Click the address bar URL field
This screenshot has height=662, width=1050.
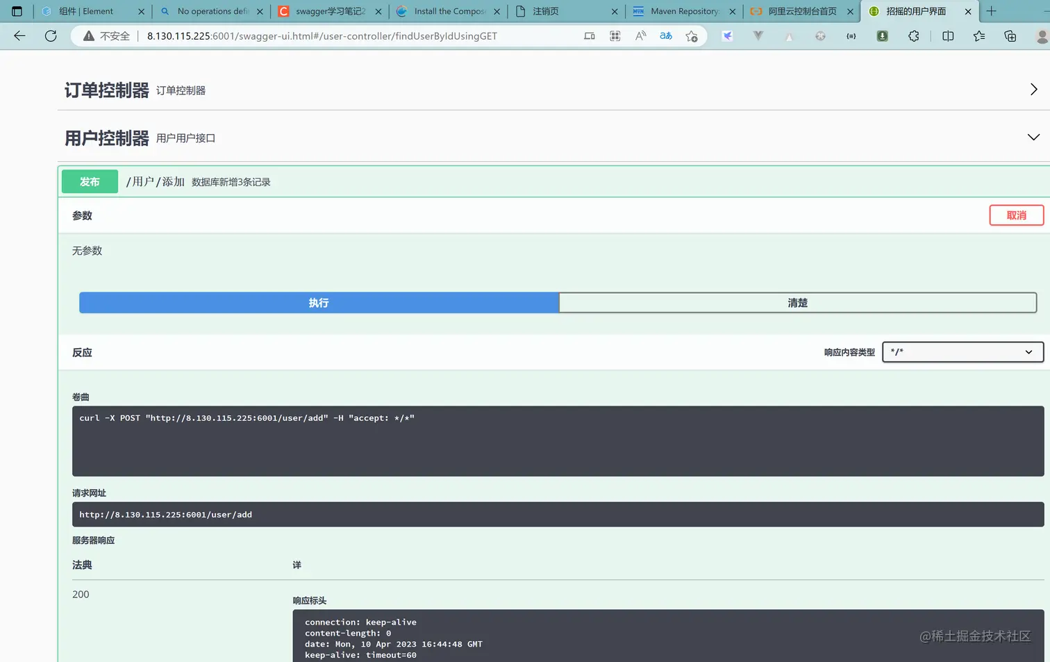click(322, 36)
